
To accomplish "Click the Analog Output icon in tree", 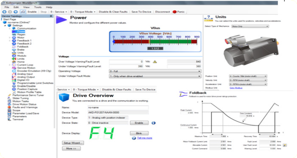I will pyautogui.click(x=14, y=77).
